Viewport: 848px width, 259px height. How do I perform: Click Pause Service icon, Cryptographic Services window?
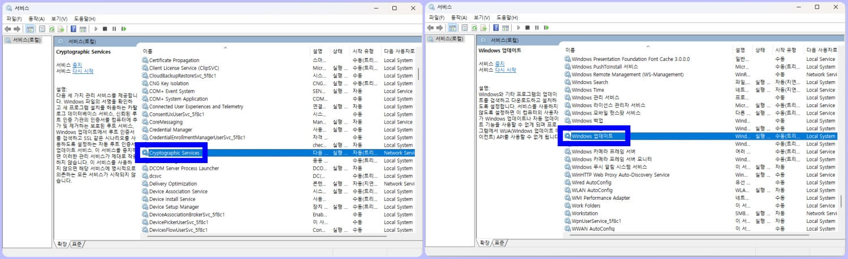[x=114, y=29]
